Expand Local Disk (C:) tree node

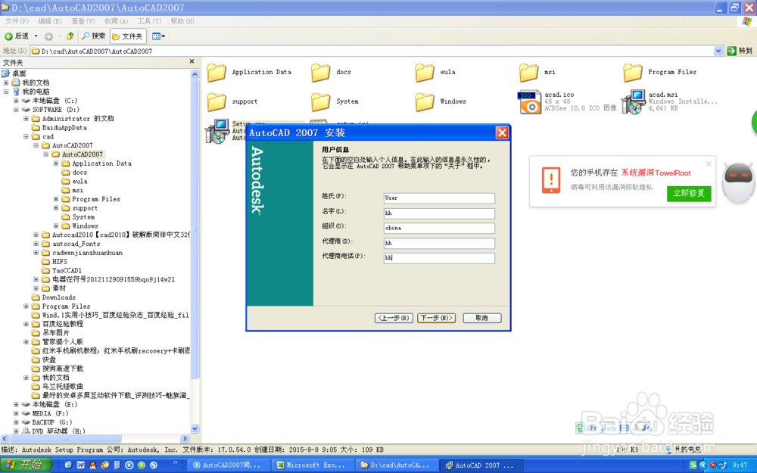pos(16,101)
